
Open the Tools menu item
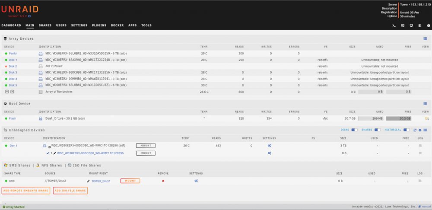pyautogui.click(x=146, y=25)
